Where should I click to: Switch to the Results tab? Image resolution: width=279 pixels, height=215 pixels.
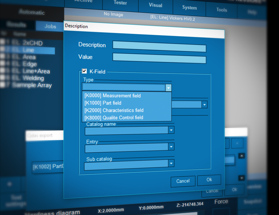[16, 25]
